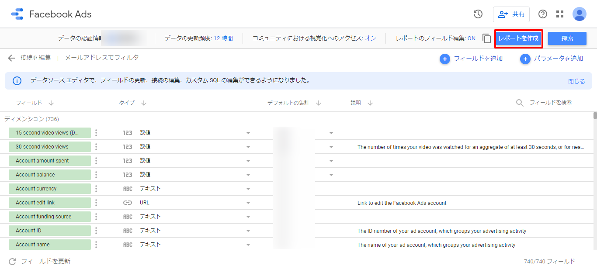Click the refresh icon beside フィールドを更新
The image size is (597, 273).
click(x=12, y=262)
